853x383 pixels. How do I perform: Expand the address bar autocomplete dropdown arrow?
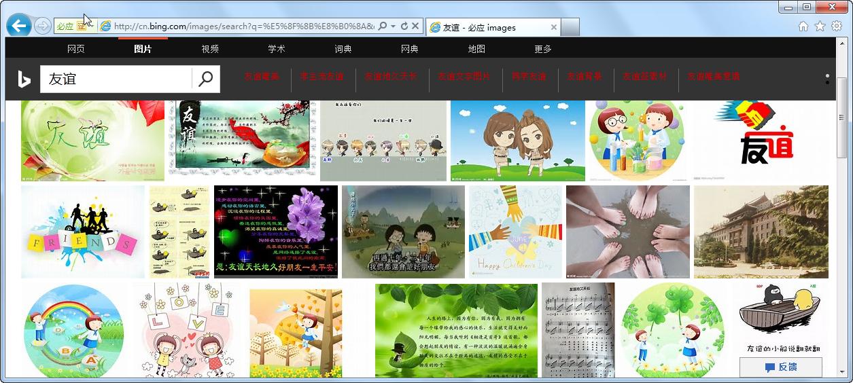(x=393, y=26)
